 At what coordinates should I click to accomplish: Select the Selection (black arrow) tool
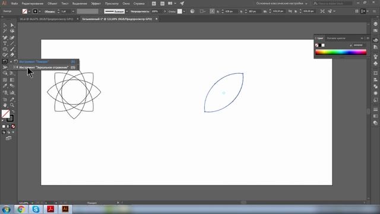click(x=5, y=25)
